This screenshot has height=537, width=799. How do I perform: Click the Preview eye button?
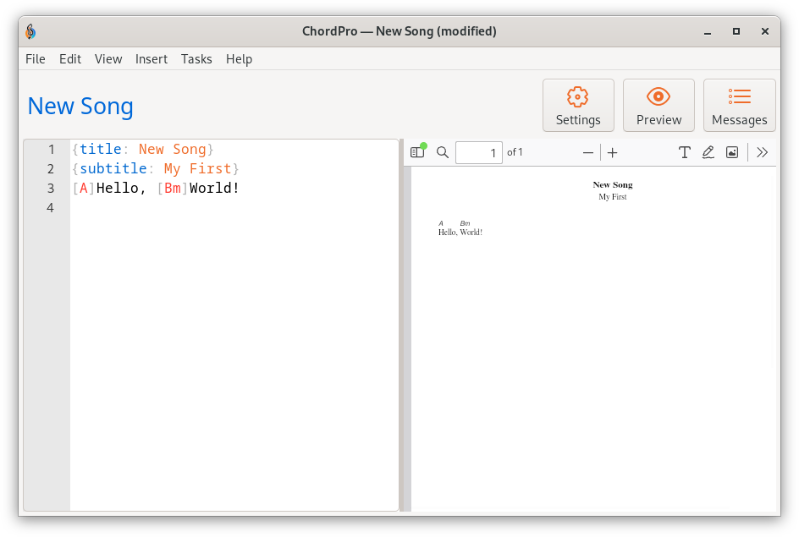[658, 106]
